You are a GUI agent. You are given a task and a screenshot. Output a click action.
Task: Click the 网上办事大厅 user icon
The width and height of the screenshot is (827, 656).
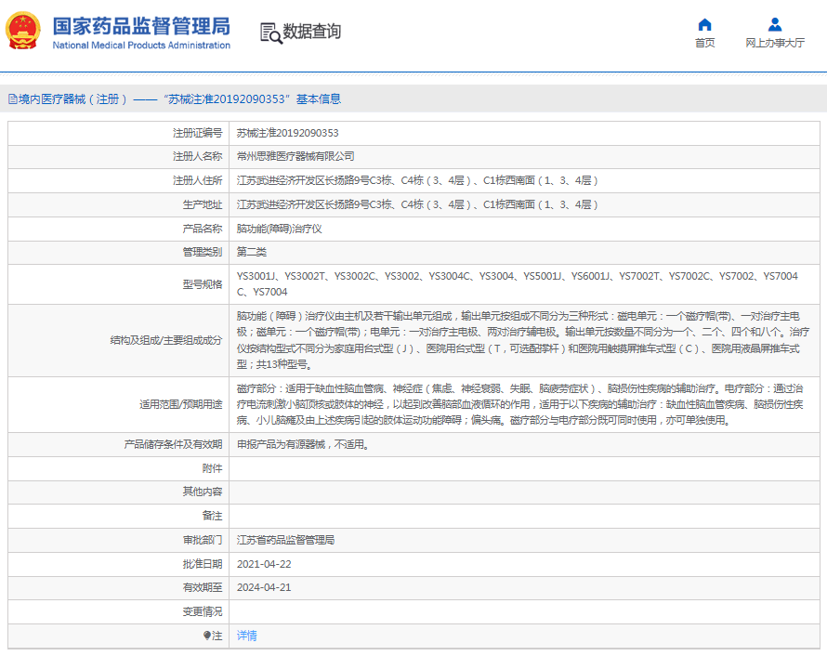coord(775,25)
